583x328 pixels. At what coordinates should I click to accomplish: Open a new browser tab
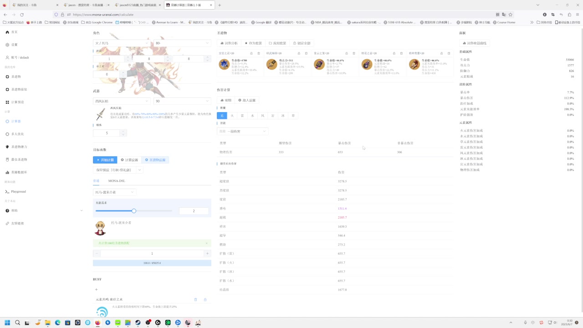pos(220,5)
